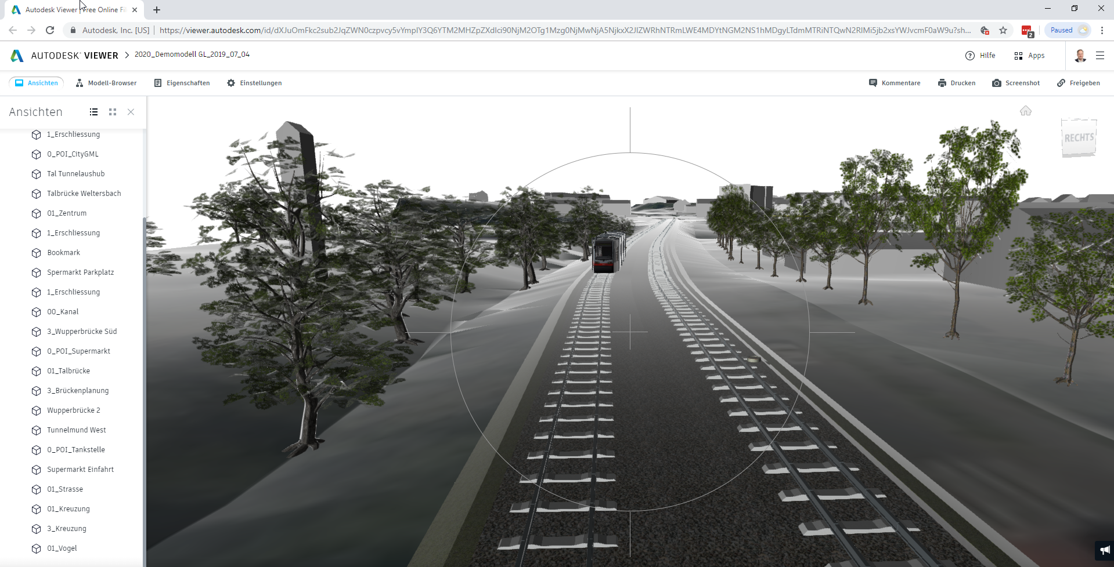The height and width of the screenshot is (567, 1114).
Task: Open the Talbrücke Weltersbach view
Action: click(x=84, y=193)
